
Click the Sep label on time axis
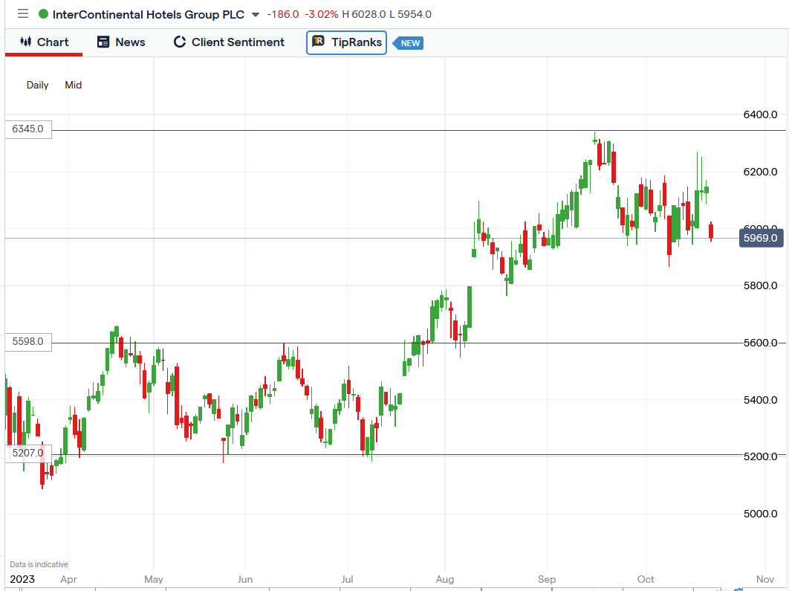point(547,579)
